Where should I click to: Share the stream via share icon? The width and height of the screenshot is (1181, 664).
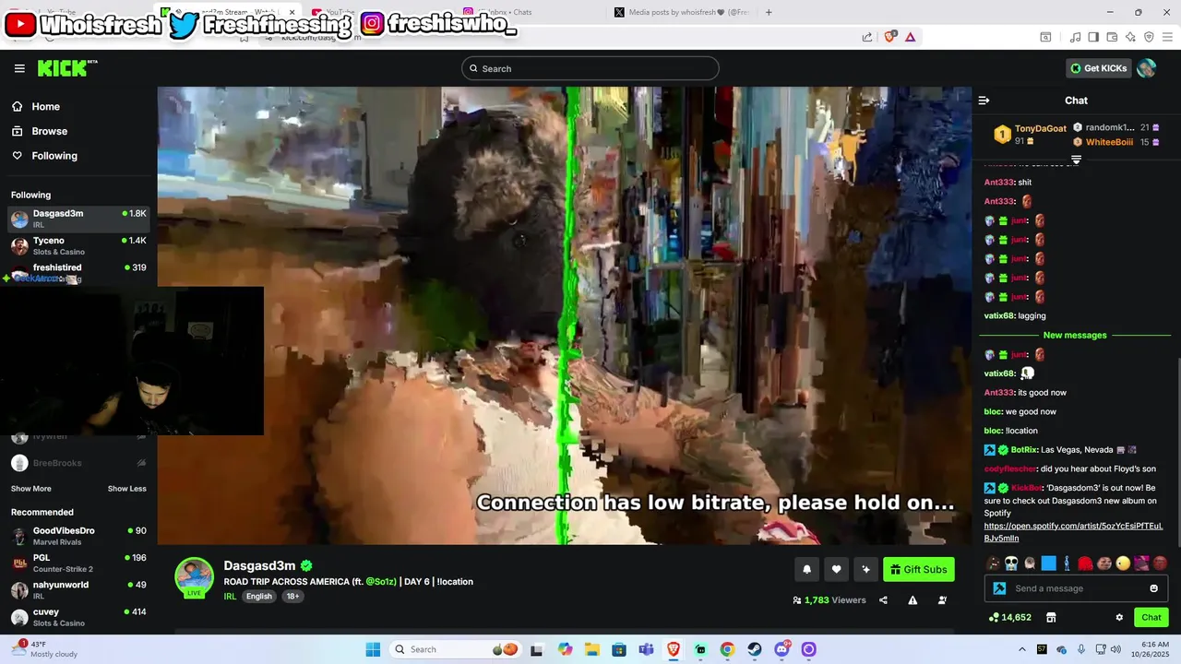(883, 600)
